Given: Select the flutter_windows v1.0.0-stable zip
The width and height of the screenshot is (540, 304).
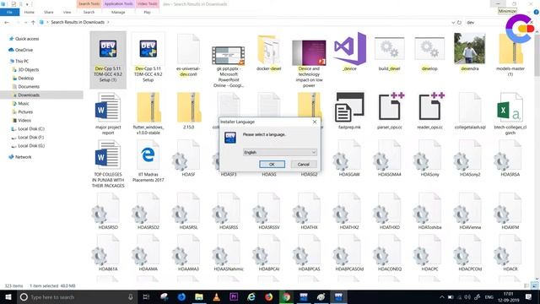Looking at the screenshot, I should tap(148, 114).
